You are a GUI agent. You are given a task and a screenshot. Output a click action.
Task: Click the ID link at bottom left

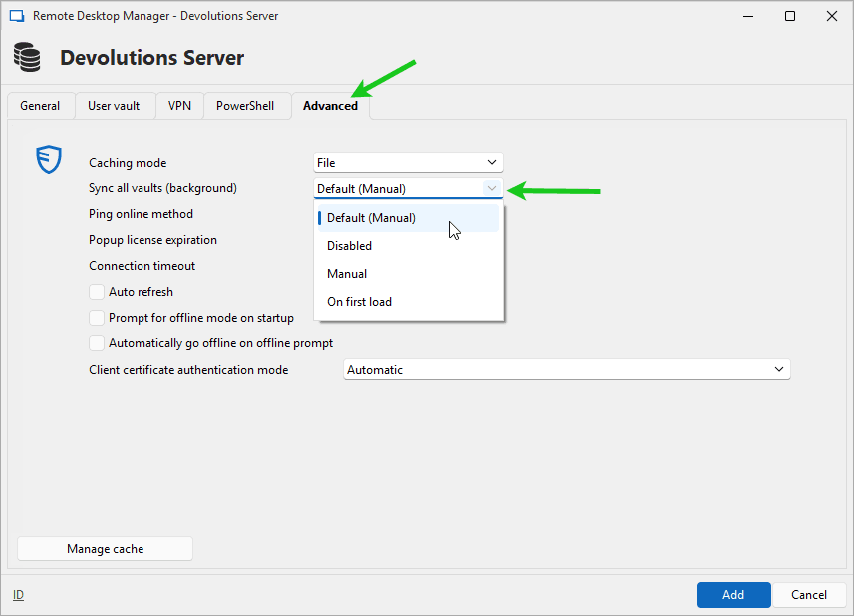18,594
